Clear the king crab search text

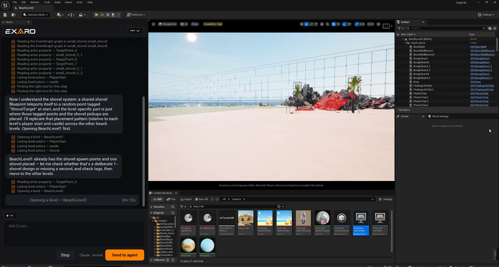(x=191, y=207)
